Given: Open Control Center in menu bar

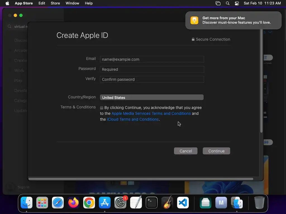Looking at the screenshot, I should (237, 3).
